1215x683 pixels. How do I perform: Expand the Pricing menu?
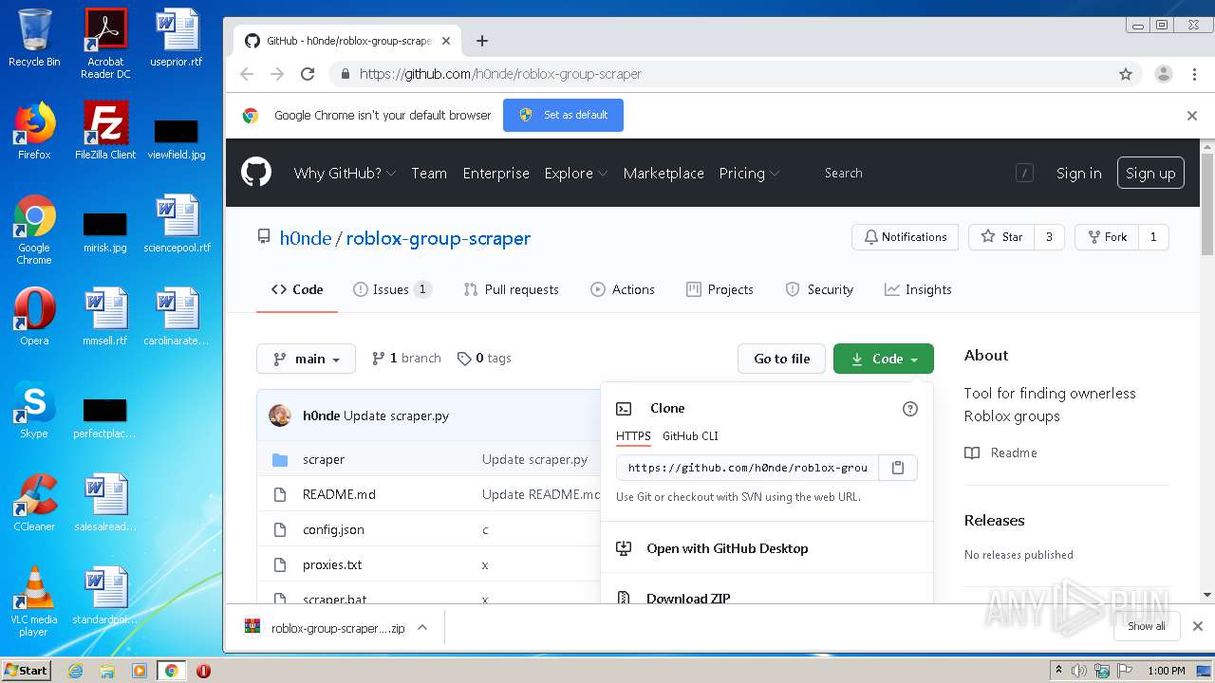pyautogui.click(x=749, y=173)
